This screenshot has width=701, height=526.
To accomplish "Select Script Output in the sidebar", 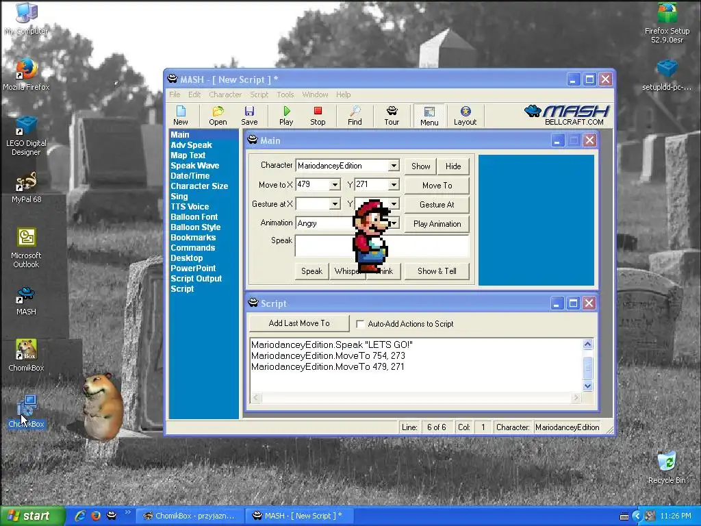I will pos(196,279).
